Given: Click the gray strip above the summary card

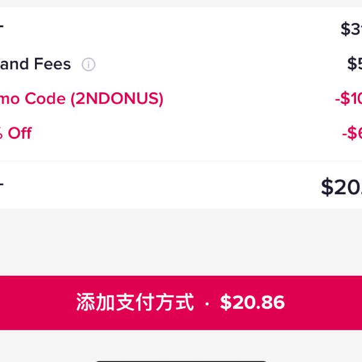Looking at the screenshot, I should (x=181, y=4).
